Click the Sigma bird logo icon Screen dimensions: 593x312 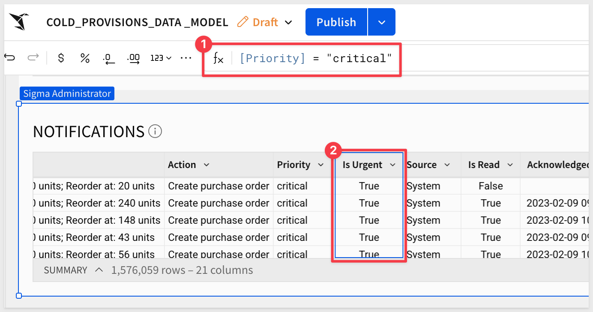pos(19,21)
